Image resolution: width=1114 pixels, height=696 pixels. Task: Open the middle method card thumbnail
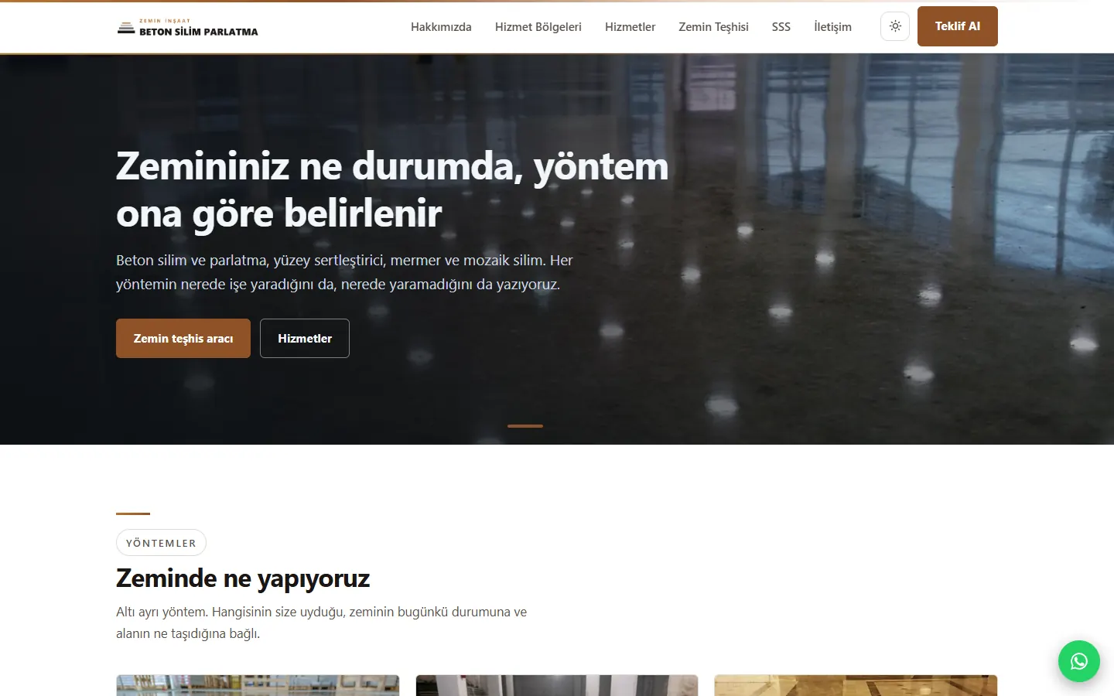[557, 685]
